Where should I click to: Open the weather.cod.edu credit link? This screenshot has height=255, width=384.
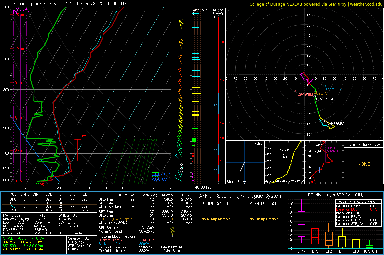click(x=366, y=4)
